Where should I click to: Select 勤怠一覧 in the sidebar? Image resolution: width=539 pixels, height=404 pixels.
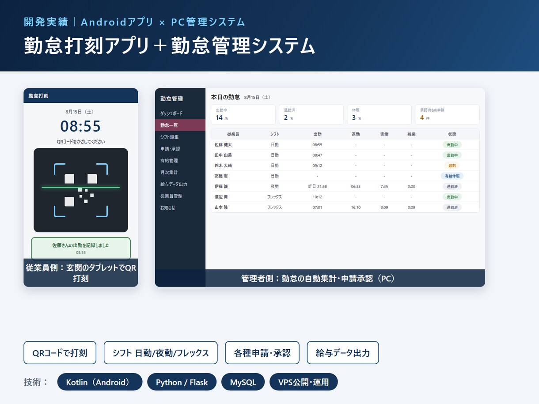point(180,125)
